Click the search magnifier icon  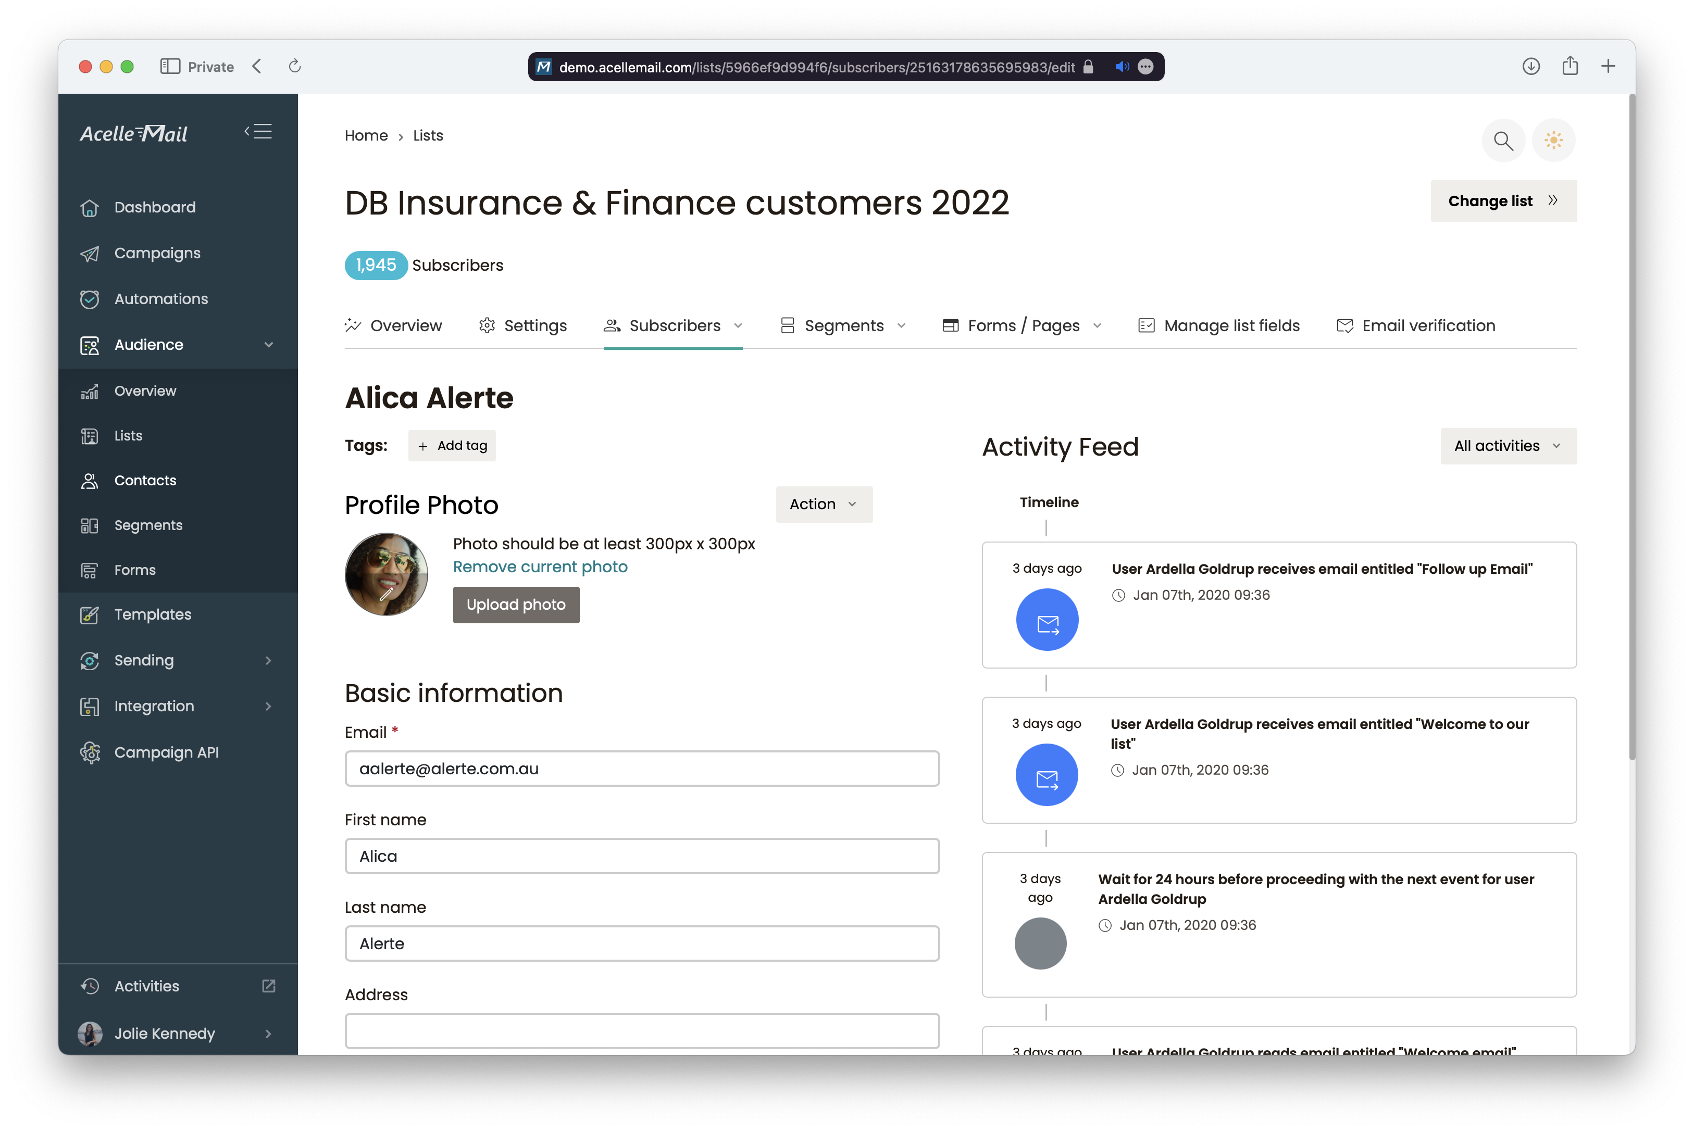coord(1503,140)
